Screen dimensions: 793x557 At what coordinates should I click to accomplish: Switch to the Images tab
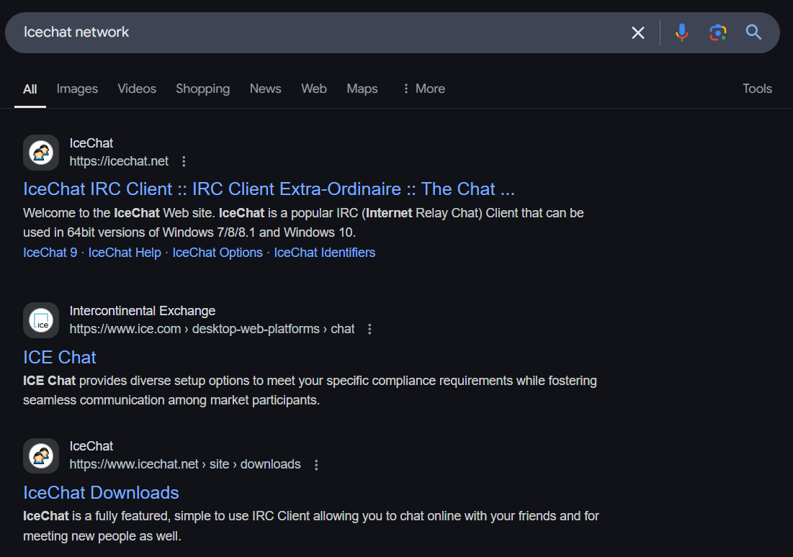click(77, 89)
